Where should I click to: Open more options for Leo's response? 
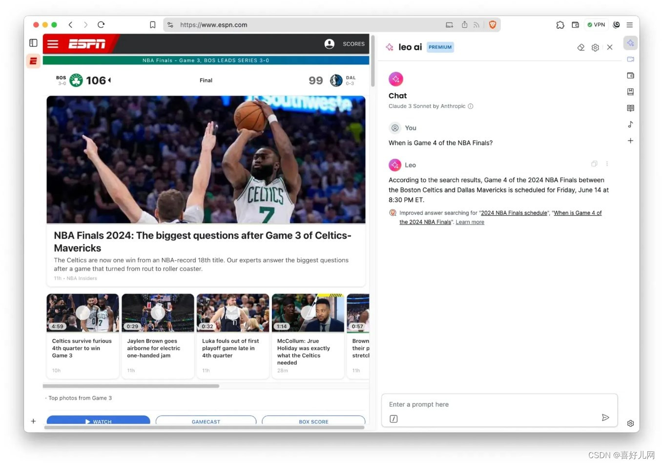click(x=607, y=164)
